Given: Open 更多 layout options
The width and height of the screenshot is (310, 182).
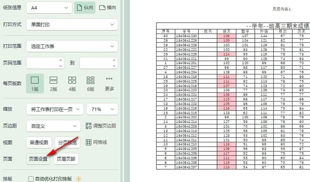Looking at the screenshot, I should click(x=109, y=84).
